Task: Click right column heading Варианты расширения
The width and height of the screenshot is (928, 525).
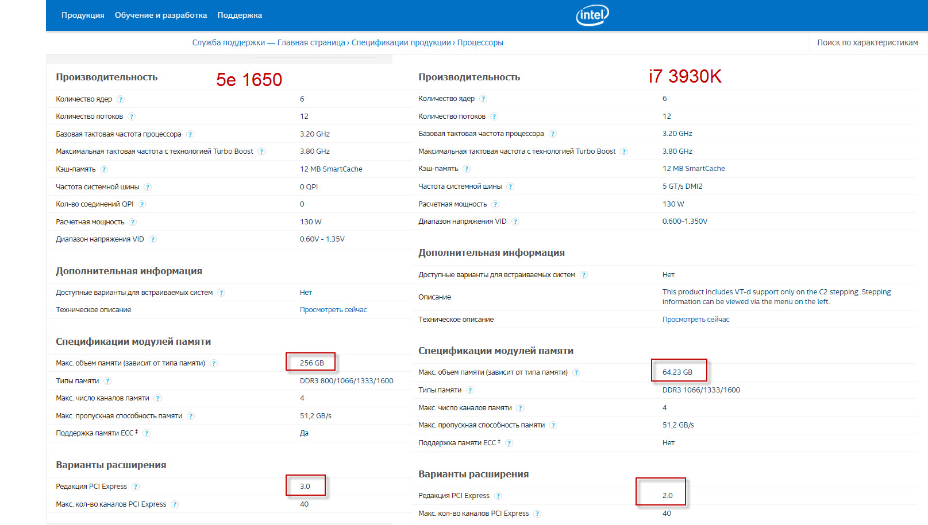Action: click(x=473, y=474)
